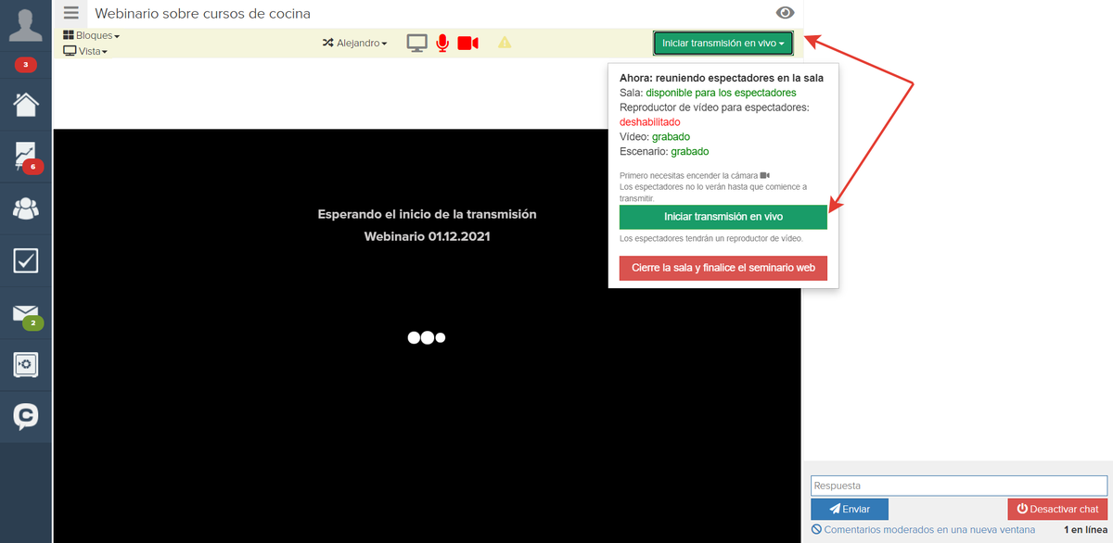1113x543 pixels.
Task: Click into the Respuesta chat input field
Action: click(959, 486)
